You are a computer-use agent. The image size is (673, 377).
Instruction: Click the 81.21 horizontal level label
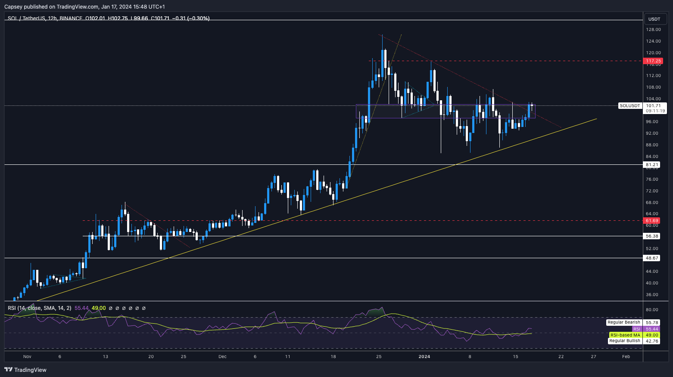point(652,165)
